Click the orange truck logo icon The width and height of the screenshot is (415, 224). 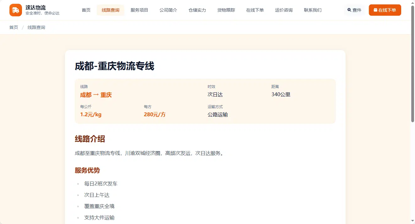(x=16, y=10)
